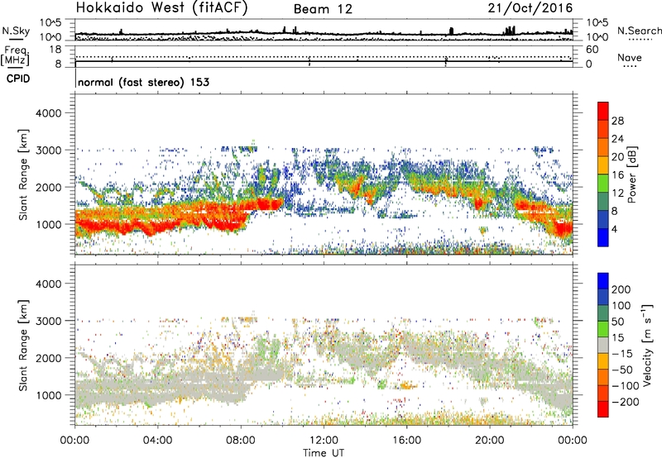This screenshot has width=662, height=458.
Task: Click 'normal (fast stereo) 153' text
Action: (143, 83)
